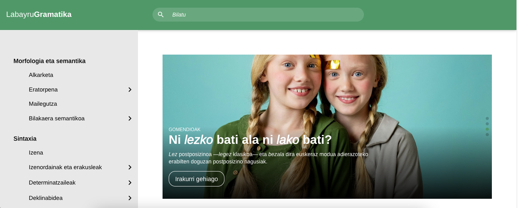Image resolution: width=518 pixels, height=208 pixels.
Task: Select the fourth carousel dot
Action: pos(487,135)
